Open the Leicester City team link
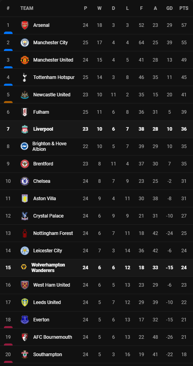 pos(48,251)
